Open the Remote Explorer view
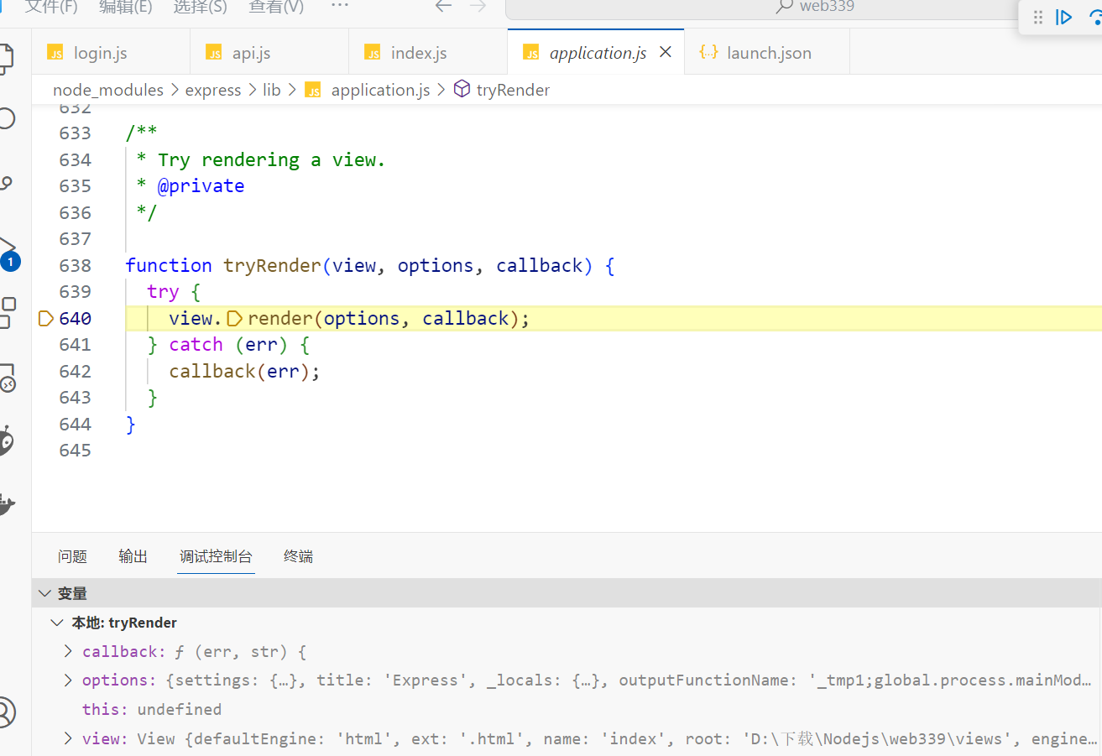The width and height of the screenshot is (1102, 756). tap(8, 378)
